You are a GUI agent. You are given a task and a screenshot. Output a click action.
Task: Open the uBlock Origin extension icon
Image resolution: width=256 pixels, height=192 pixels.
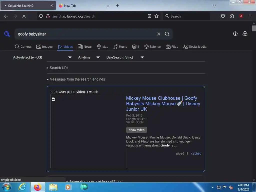pyautogui.click(x=241, y=16)
